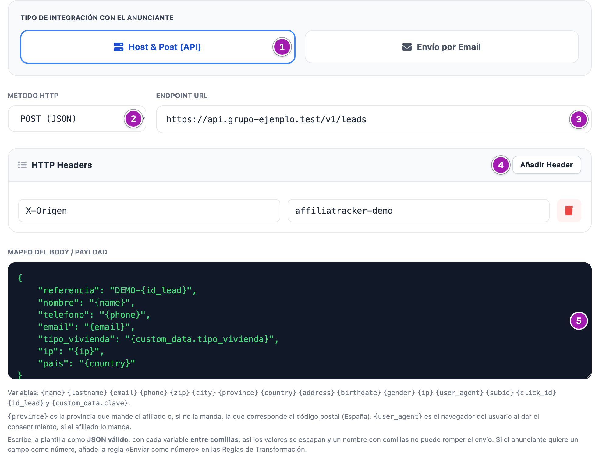Click the Añadir Header button

coord(547,165)
